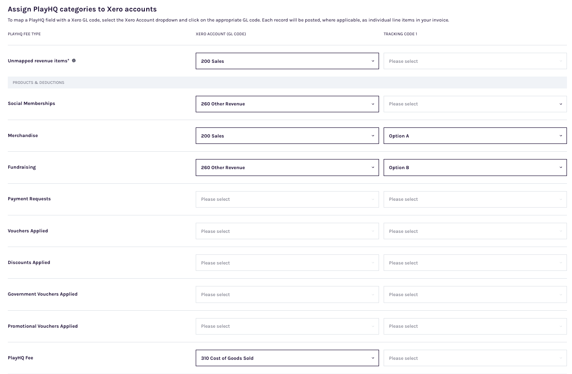Viewport: 572px width, 374px height.
Task: Pick Xero Account for Government Vouchers Applied
Action: coord(287,295)
